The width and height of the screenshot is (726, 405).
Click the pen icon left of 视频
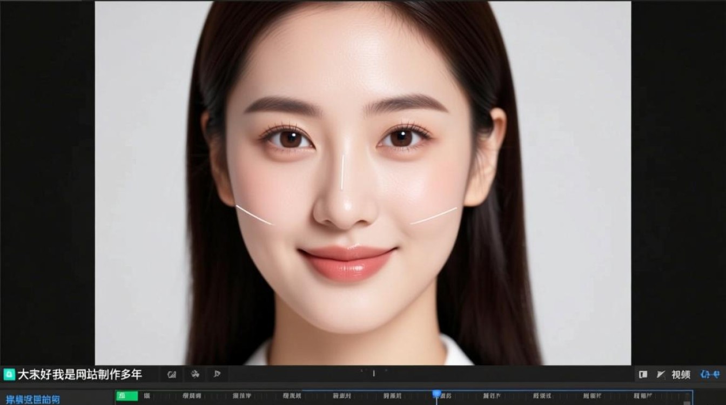click(x=661, y=374)
